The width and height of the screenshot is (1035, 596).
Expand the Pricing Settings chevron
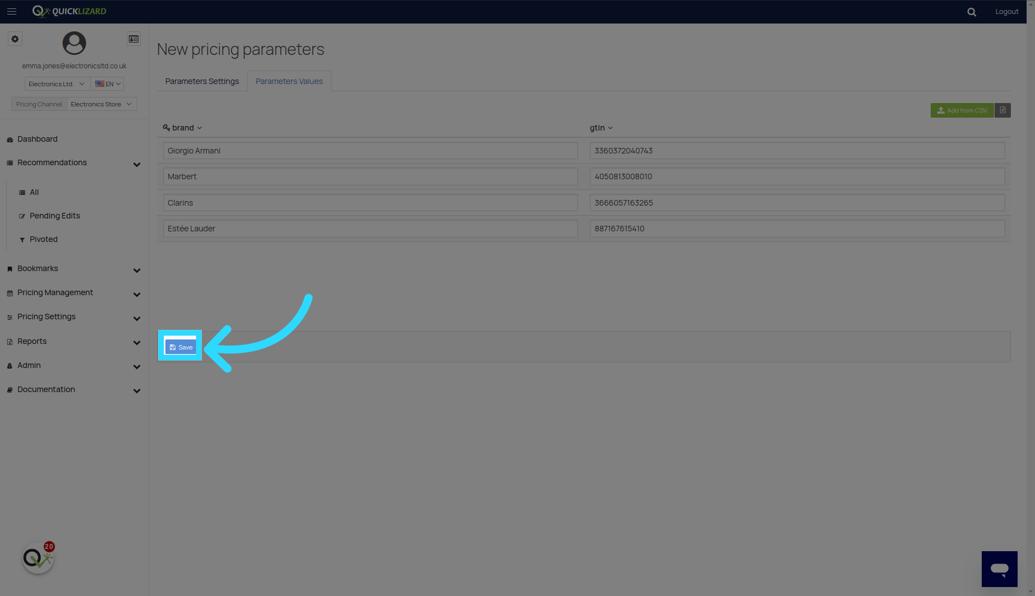tap(137, 319)
